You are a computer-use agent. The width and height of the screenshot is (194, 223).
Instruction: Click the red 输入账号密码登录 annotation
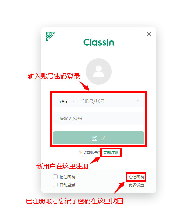click(x=54, y=76)
